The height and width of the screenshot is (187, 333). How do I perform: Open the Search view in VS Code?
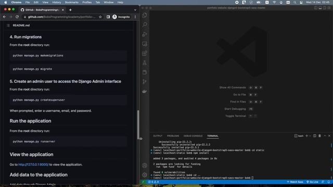coord(145,24)
